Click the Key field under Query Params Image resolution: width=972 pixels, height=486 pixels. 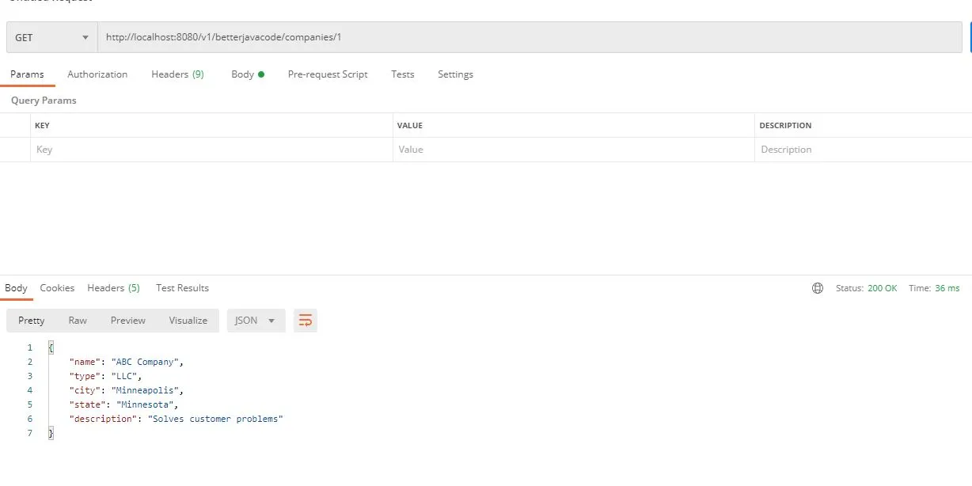pyautogui.click(x=158, y=149)
